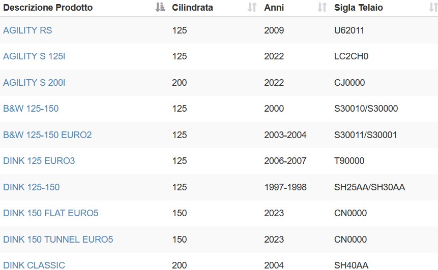Open the B&W 125-150 link
This screenshot has height=270, width=438.
click(31, 109)
